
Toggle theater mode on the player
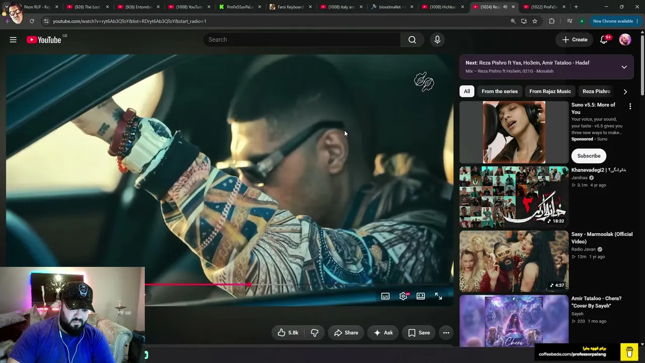tap(421, 296)
